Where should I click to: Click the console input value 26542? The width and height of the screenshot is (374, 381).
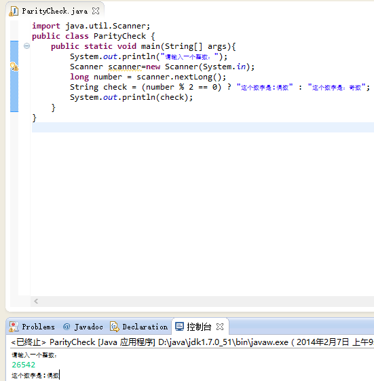pos(24,365)
